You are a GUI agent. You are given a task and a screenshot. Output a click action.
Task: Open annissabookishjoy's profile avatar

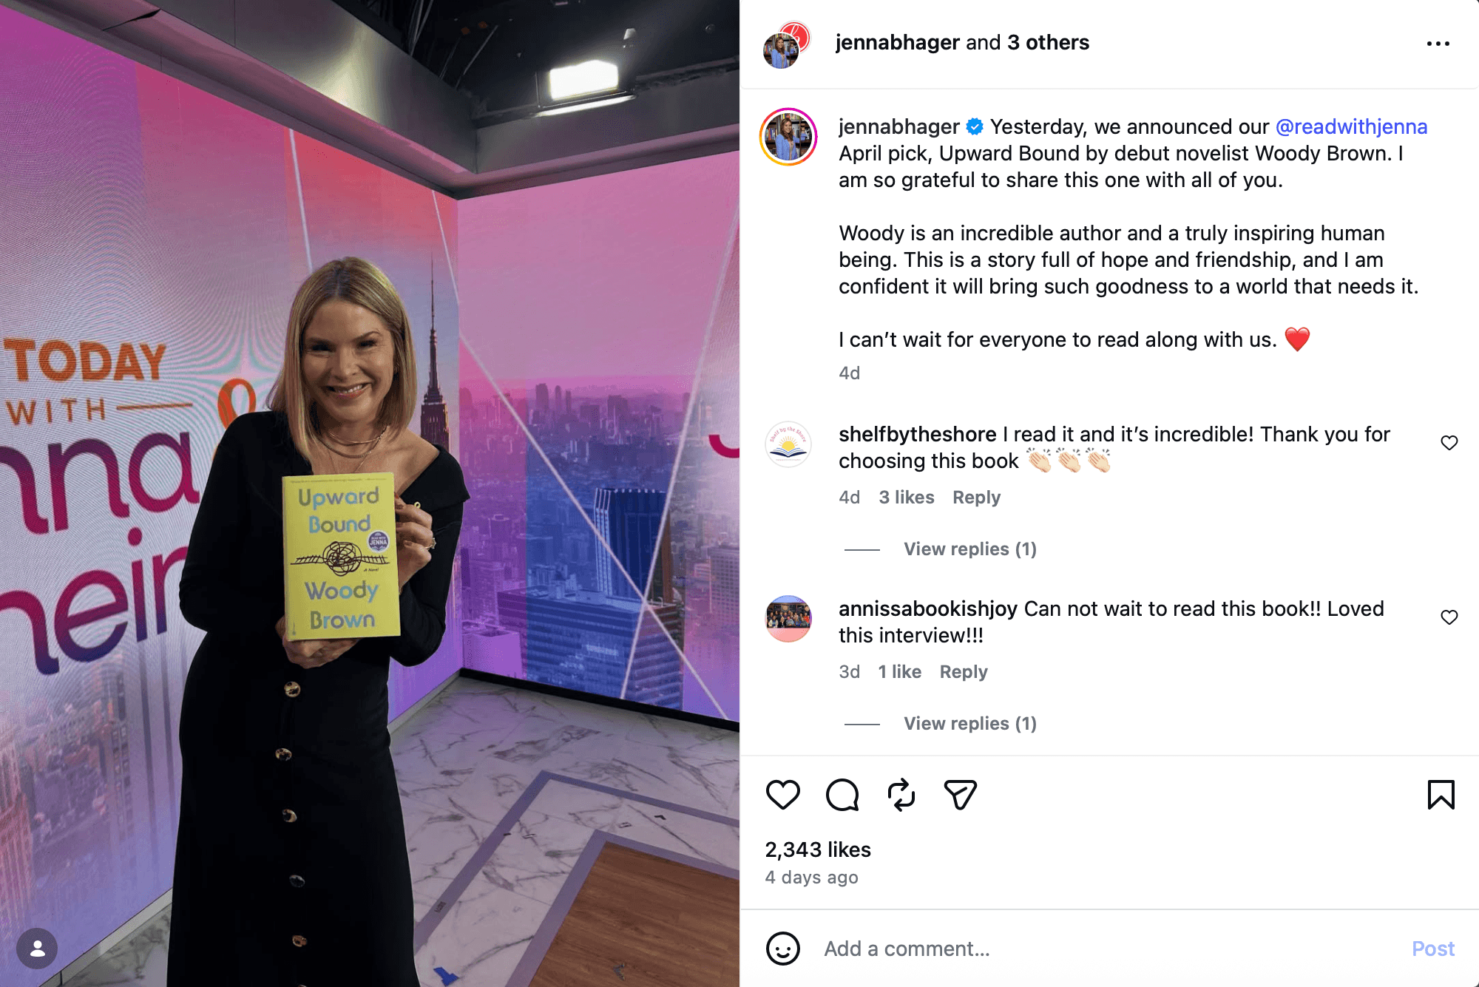coord(788,620)
